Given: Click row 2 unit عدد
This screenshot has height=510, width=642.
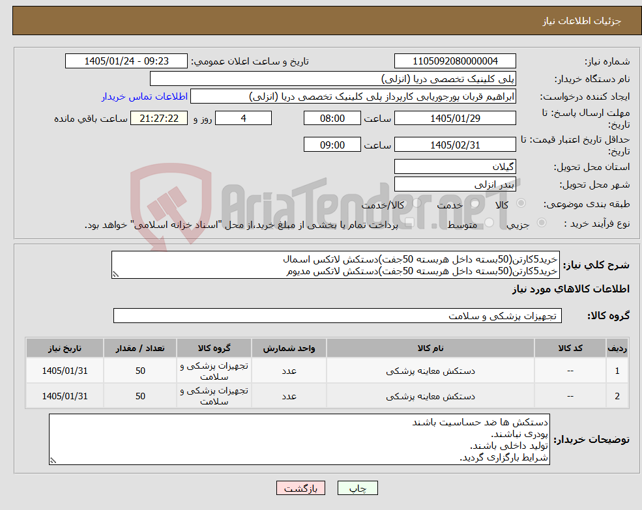Looking at the screenshot, I should (289, 396).
